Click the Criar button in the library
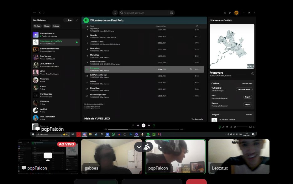 click(68, 20)
